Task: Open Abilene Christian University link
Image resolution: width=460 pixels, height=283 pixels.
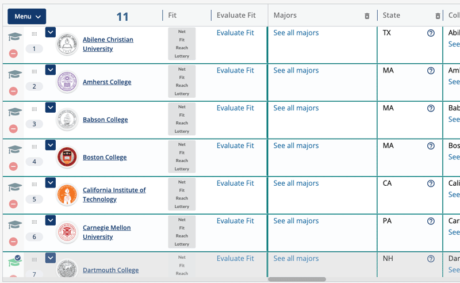Action: tap(108, 44)
